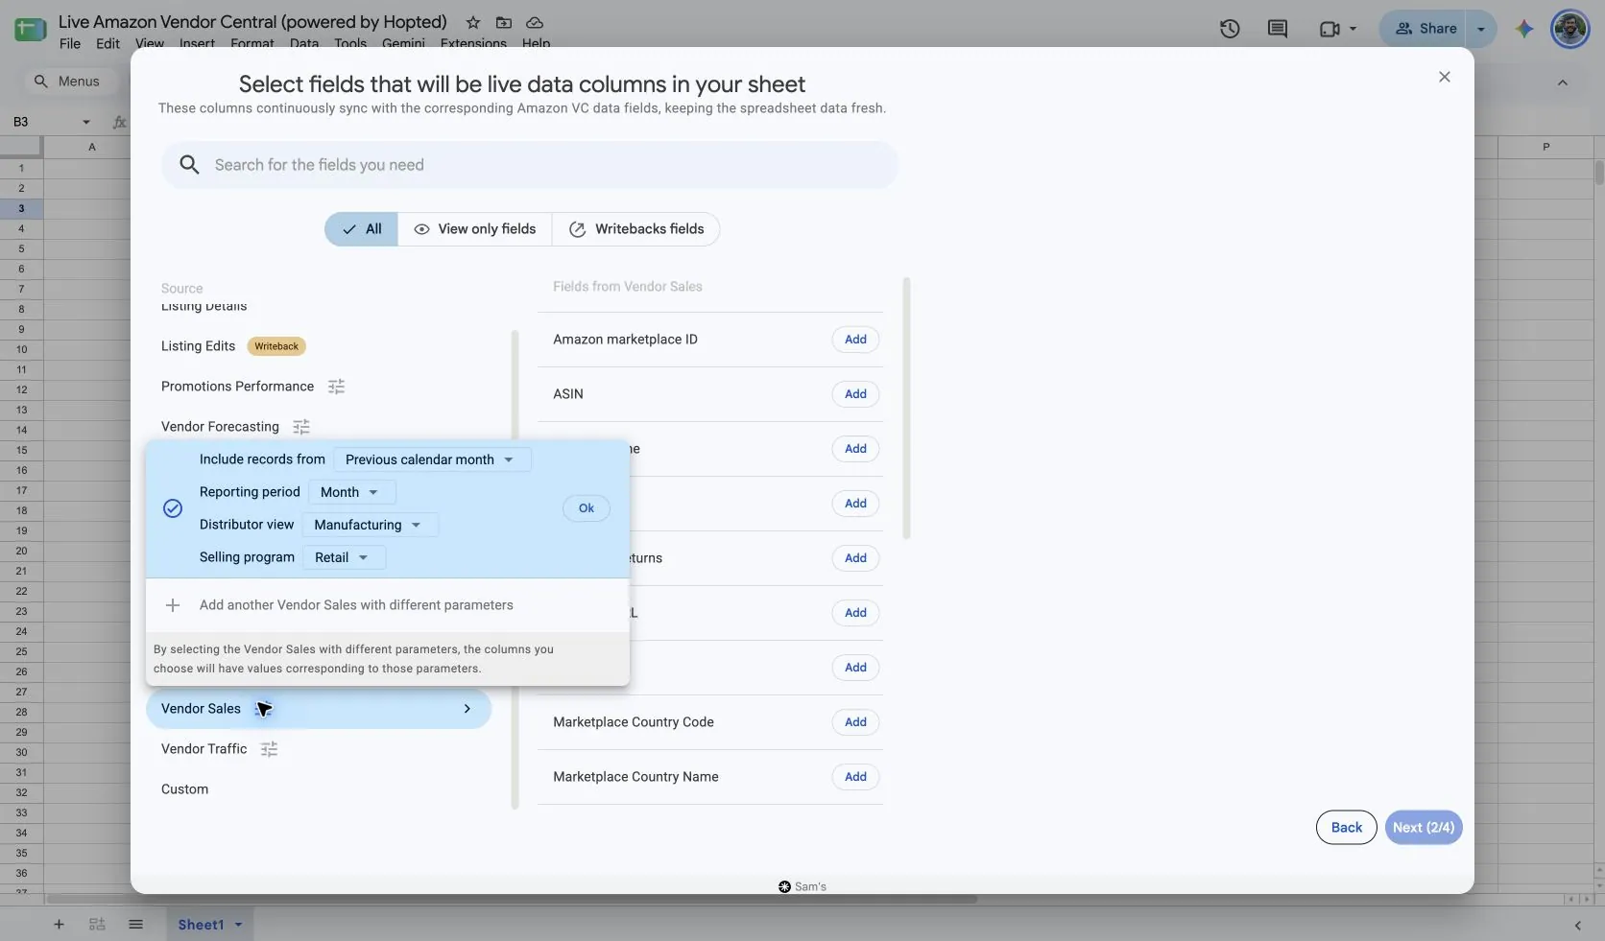Select the Listing Edits source

(198, 346)
